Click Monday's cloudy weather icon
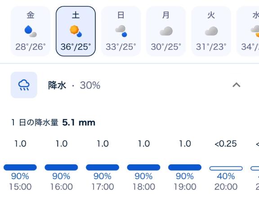Image resolution: width=259 pixels, height=203 pixels. point(166,31)
